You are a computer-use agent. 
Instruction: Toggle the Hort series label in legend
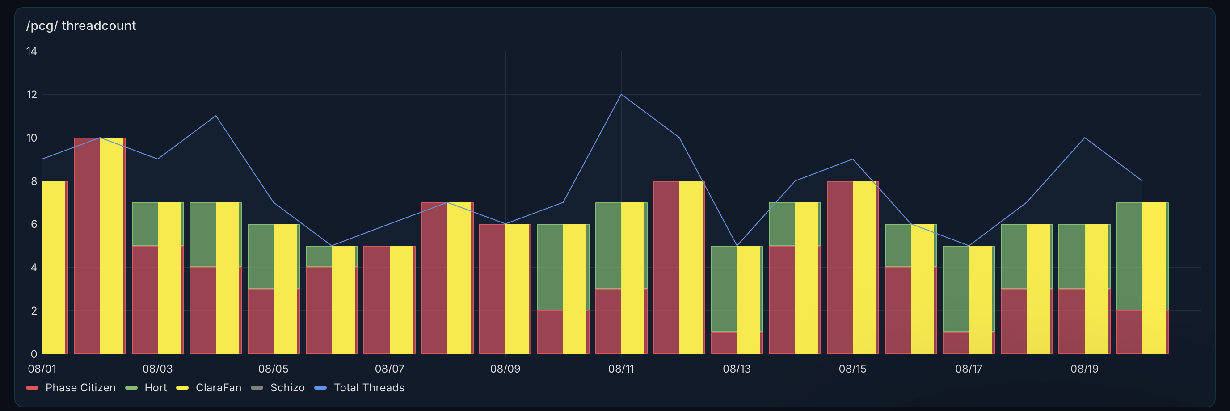(x=156, y=388)
